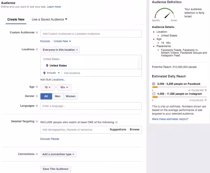Click Were these estimates helpful link

click(170, 119)
